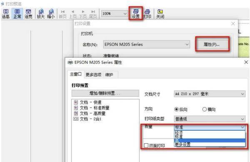Collapse the 质量 quality dropdown showing 标准
The width and height of the screenshot is (250, 162).
coord(210,127)
